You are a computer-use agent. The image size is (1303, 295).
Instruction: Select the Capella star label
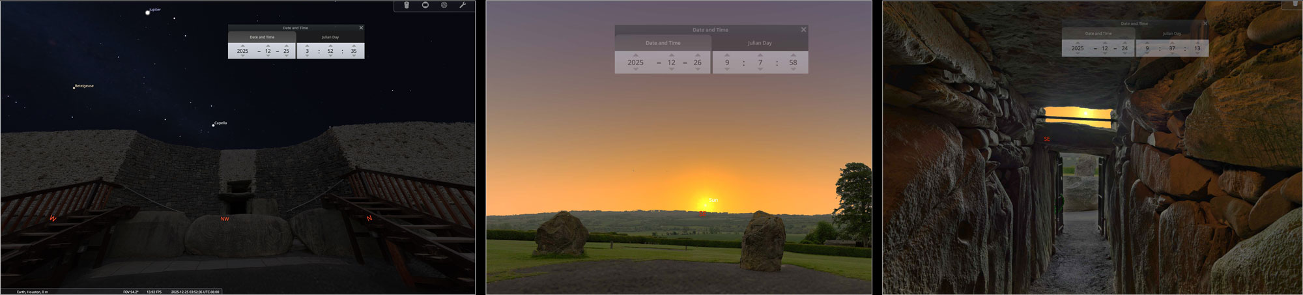point(221,123)
